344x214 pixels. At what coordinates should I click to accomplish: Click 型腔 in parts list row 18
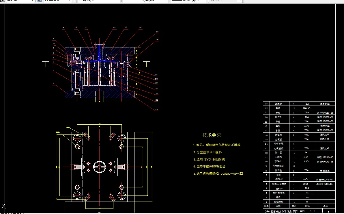click(278, 126)
